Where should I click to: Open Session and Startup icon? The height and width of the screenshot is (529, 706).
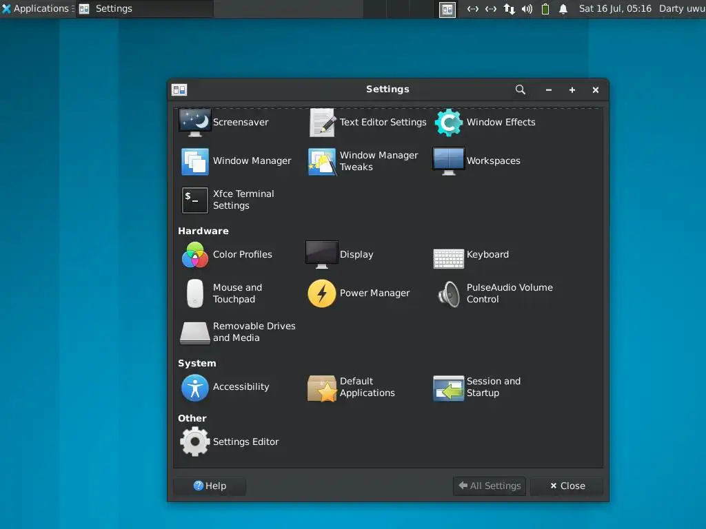tap(448, 388)
